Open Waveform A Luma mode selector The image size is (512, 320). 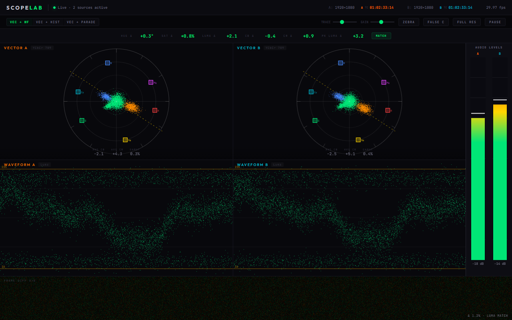point(45,165)
